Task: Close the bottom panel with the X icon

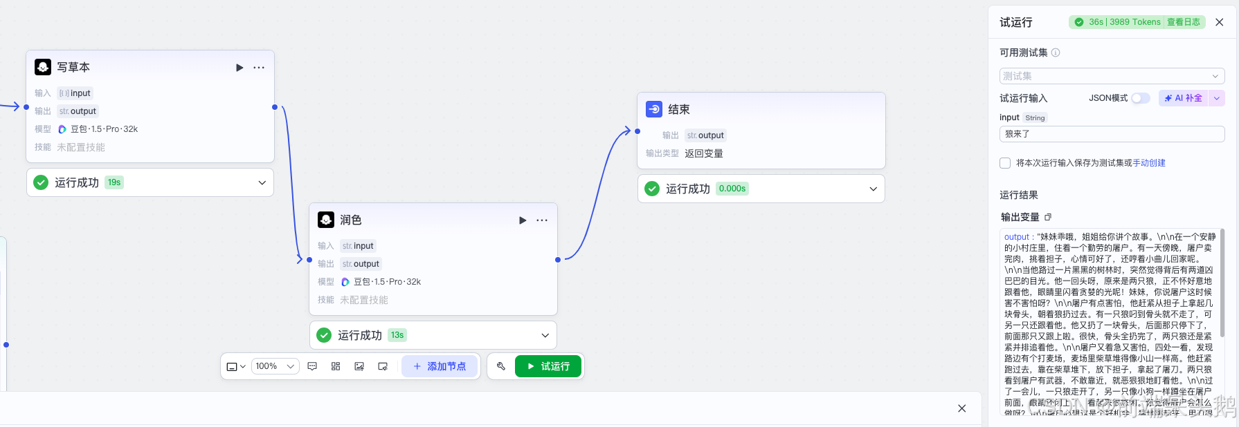Action: (962, 408)
